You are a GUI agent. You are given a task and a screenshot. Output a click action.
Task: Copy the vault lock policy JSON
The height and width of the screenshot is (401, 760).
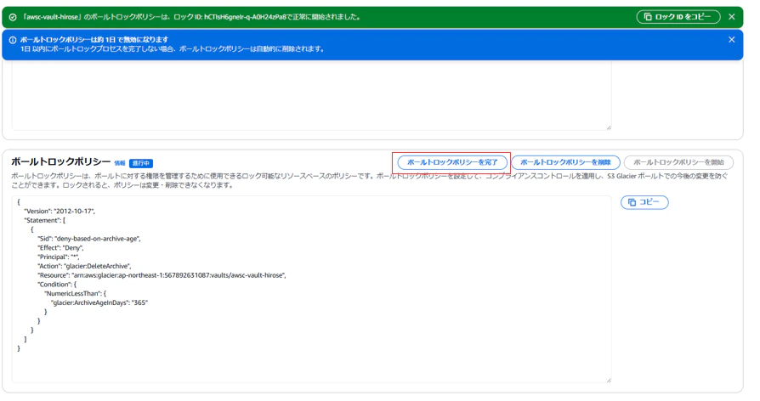644,202
